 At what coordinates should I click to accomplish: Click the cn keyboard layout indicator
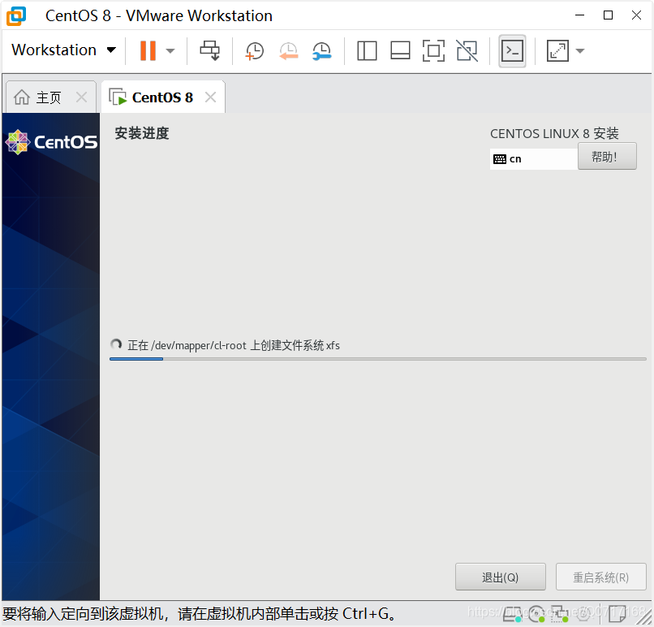[533, 159]
